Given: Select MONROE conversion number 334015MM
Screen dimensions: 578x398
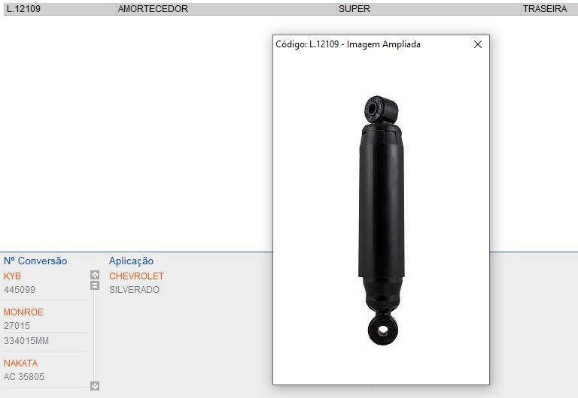Looking at the screenshot, I should tap(26, 341).
